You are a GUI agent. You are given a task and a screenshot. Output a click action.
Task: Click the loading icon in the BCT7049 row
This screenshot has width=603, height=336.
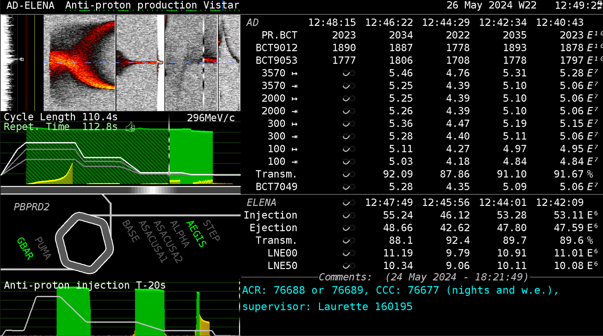(x=348, y=187)
